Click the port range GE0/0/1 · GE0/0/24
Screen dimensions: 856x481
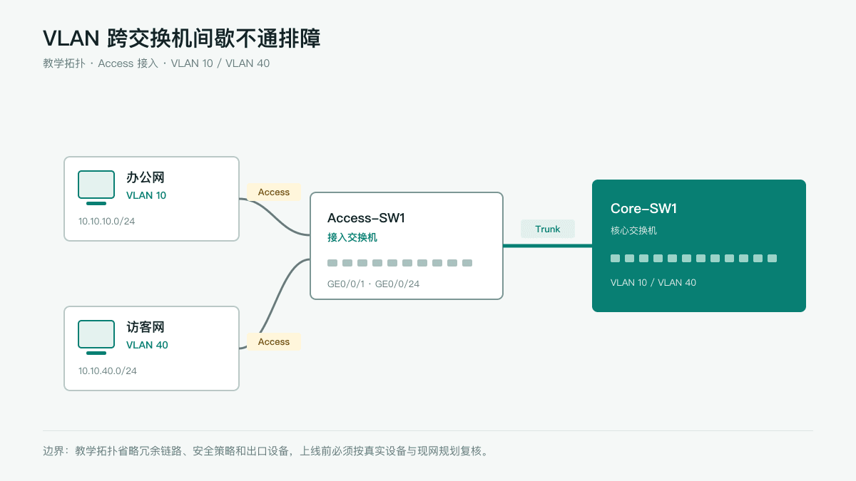373,284
